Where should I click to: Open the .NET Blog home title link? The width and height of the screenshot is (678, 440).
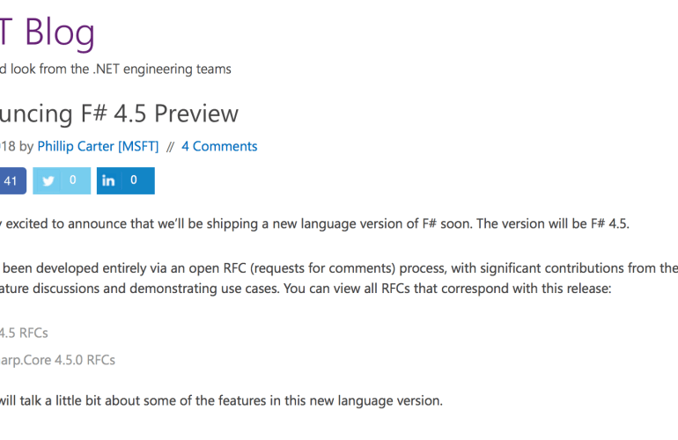(x=48, y=33)
